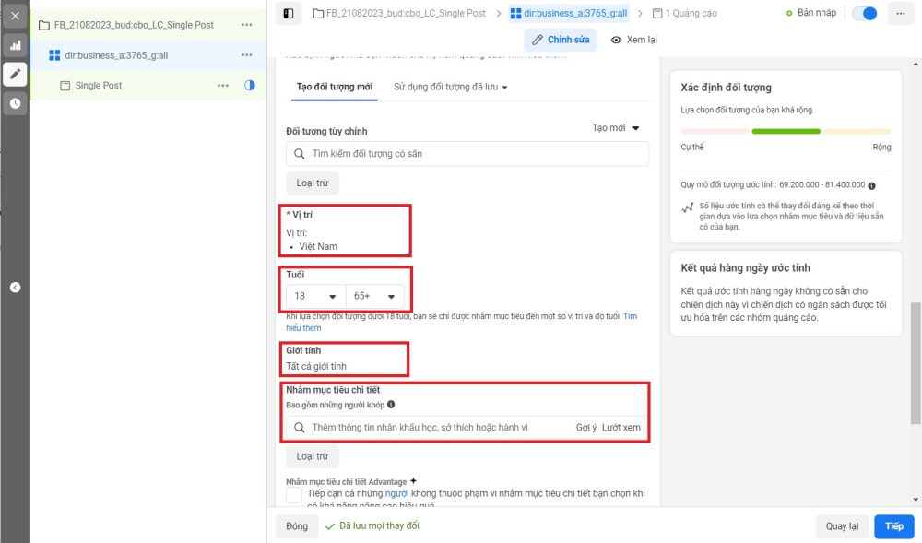Open the options menu for the Single Post ad
The image size is (922, 543).
coord(223,85)
